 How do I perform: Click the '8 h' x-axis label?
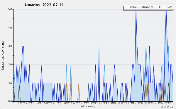tap(66, 103)
